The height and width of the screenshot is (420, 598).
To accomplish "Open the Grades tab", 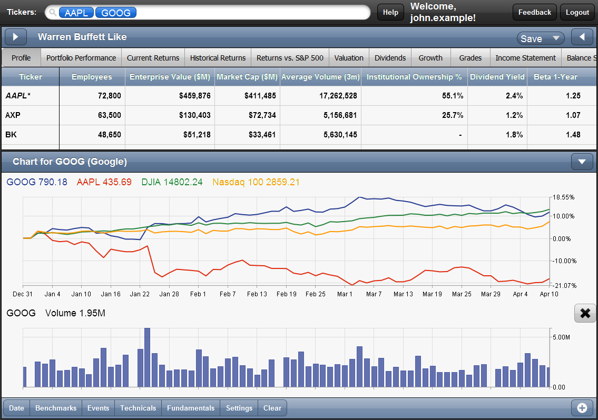I will tap(470, 58).
